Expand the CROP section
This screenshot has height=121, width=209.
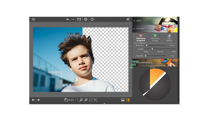(x=155, y=21)
